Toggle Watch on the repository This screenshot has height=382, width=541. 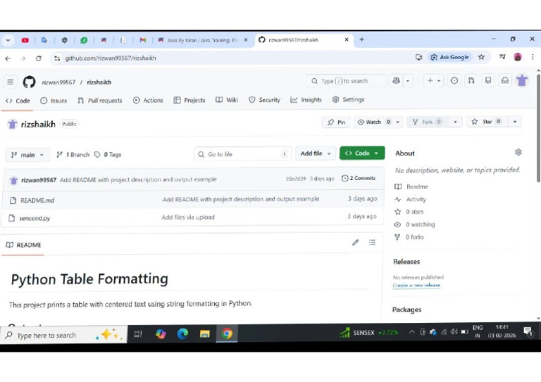point(373,122)
